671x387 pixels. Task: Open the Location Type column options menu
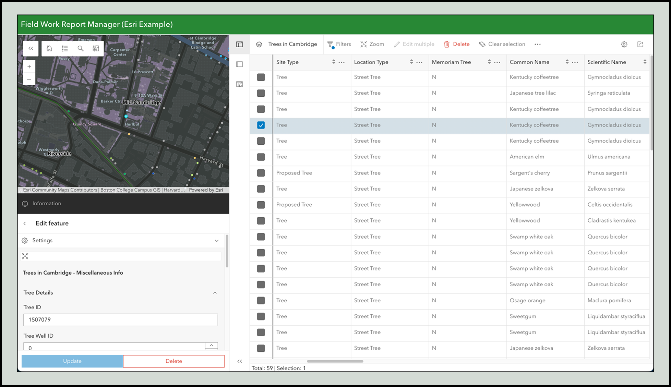[x=420, y=62]
